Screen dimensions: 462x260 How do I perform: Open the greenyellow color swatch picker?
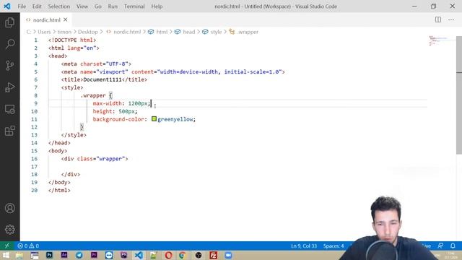(154, 118)
